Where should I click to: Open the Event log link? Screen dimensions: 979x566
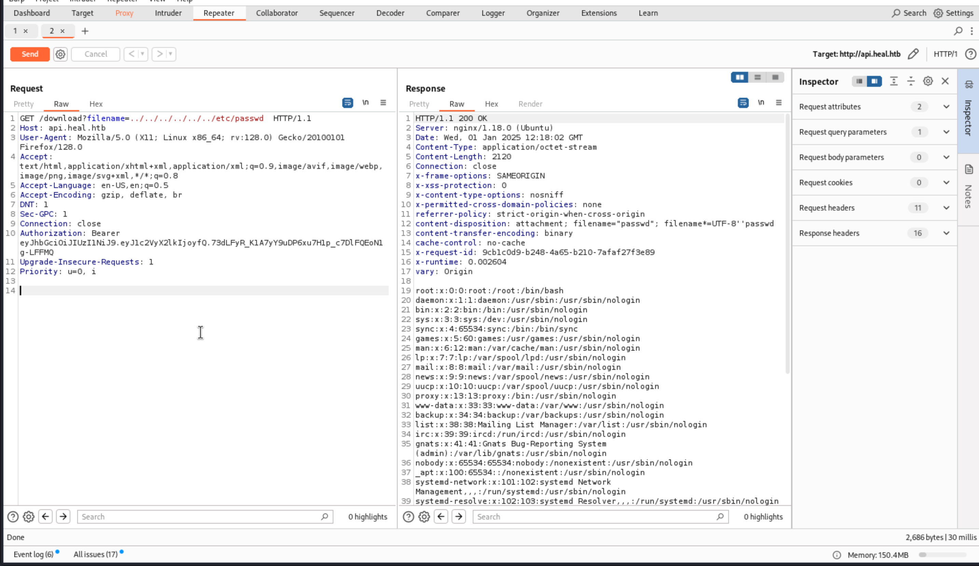click(33, 554)
